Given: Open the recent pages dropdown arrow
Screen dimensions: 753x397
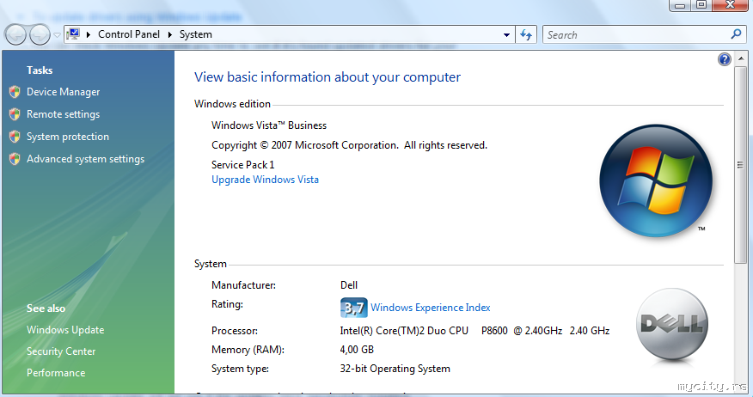Looking at the screenshot, I should click(57, 35).
